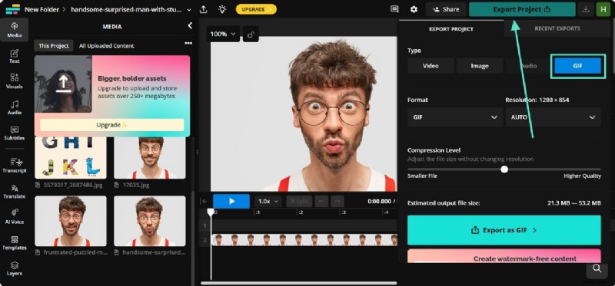Select the This Project tab
The image size is (615, 286).
click(54, 46)
